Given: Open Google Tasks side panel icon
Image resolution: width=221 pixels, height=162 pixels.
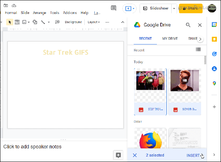Looking at the screenshot, I should click(214, 54).
